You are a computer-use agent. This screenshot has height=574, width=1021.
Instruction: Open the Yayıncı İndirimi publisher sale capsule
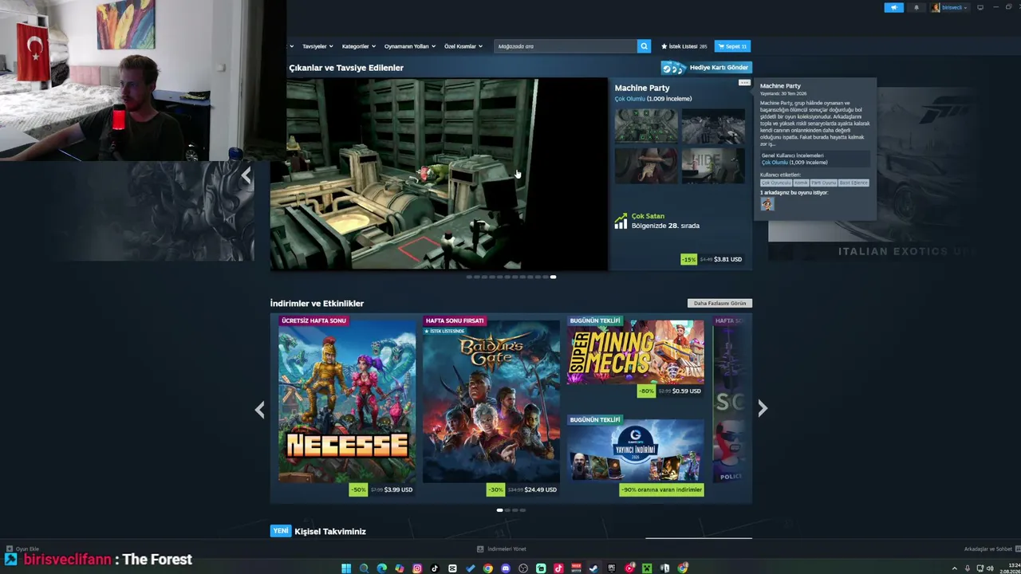636,450
